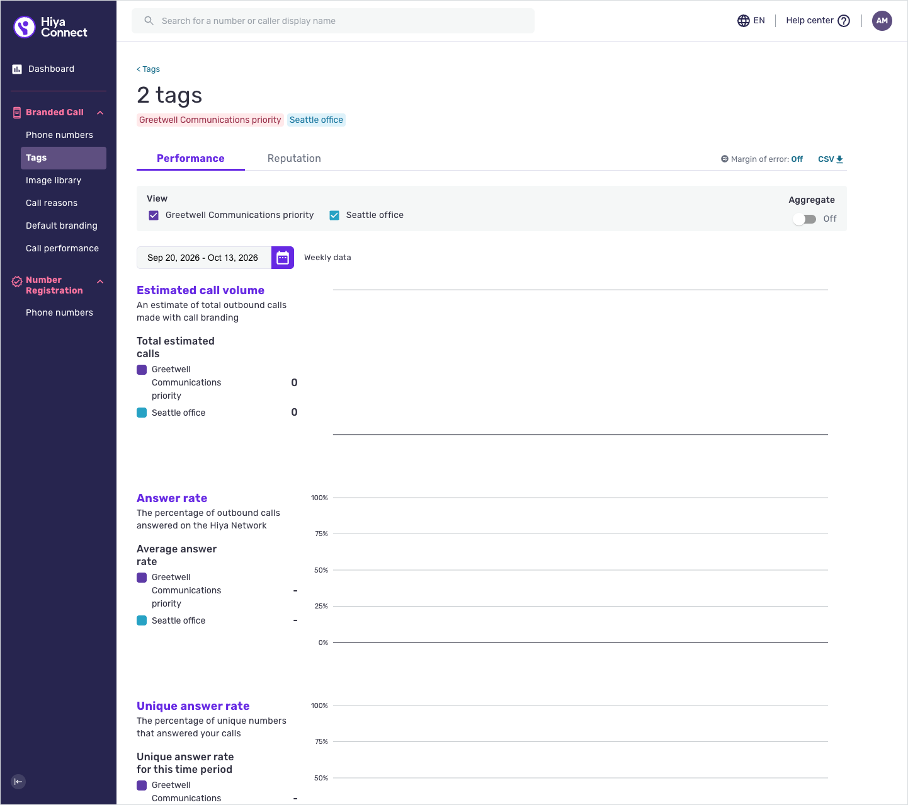This screenshot has width=908, height=805.
Task: Click the CSV download arrow icon
Action: (x=839, y=159)
